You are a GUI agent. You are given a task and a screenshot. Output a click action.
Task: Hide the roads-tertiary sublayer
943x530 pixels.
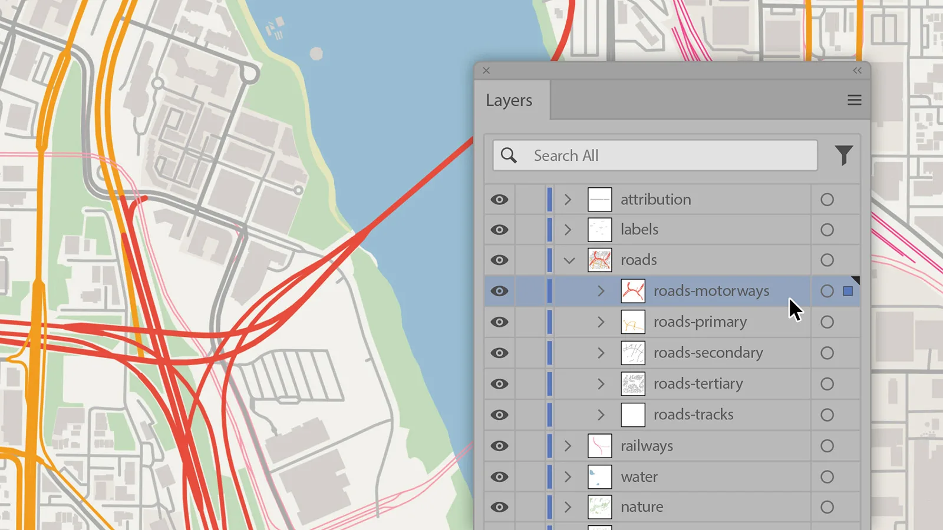pos(499,384)
